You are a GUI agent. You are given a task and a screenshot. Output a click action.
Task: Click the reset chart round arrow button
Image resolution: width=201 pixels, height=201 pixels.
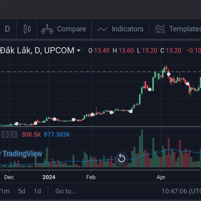(x=121, y=158)
